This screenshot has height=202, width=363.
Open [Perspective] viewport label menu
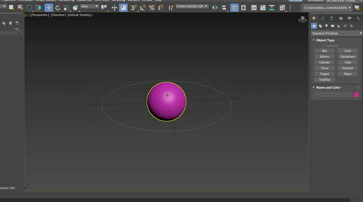pyautogui.click(x=40, y=15)
